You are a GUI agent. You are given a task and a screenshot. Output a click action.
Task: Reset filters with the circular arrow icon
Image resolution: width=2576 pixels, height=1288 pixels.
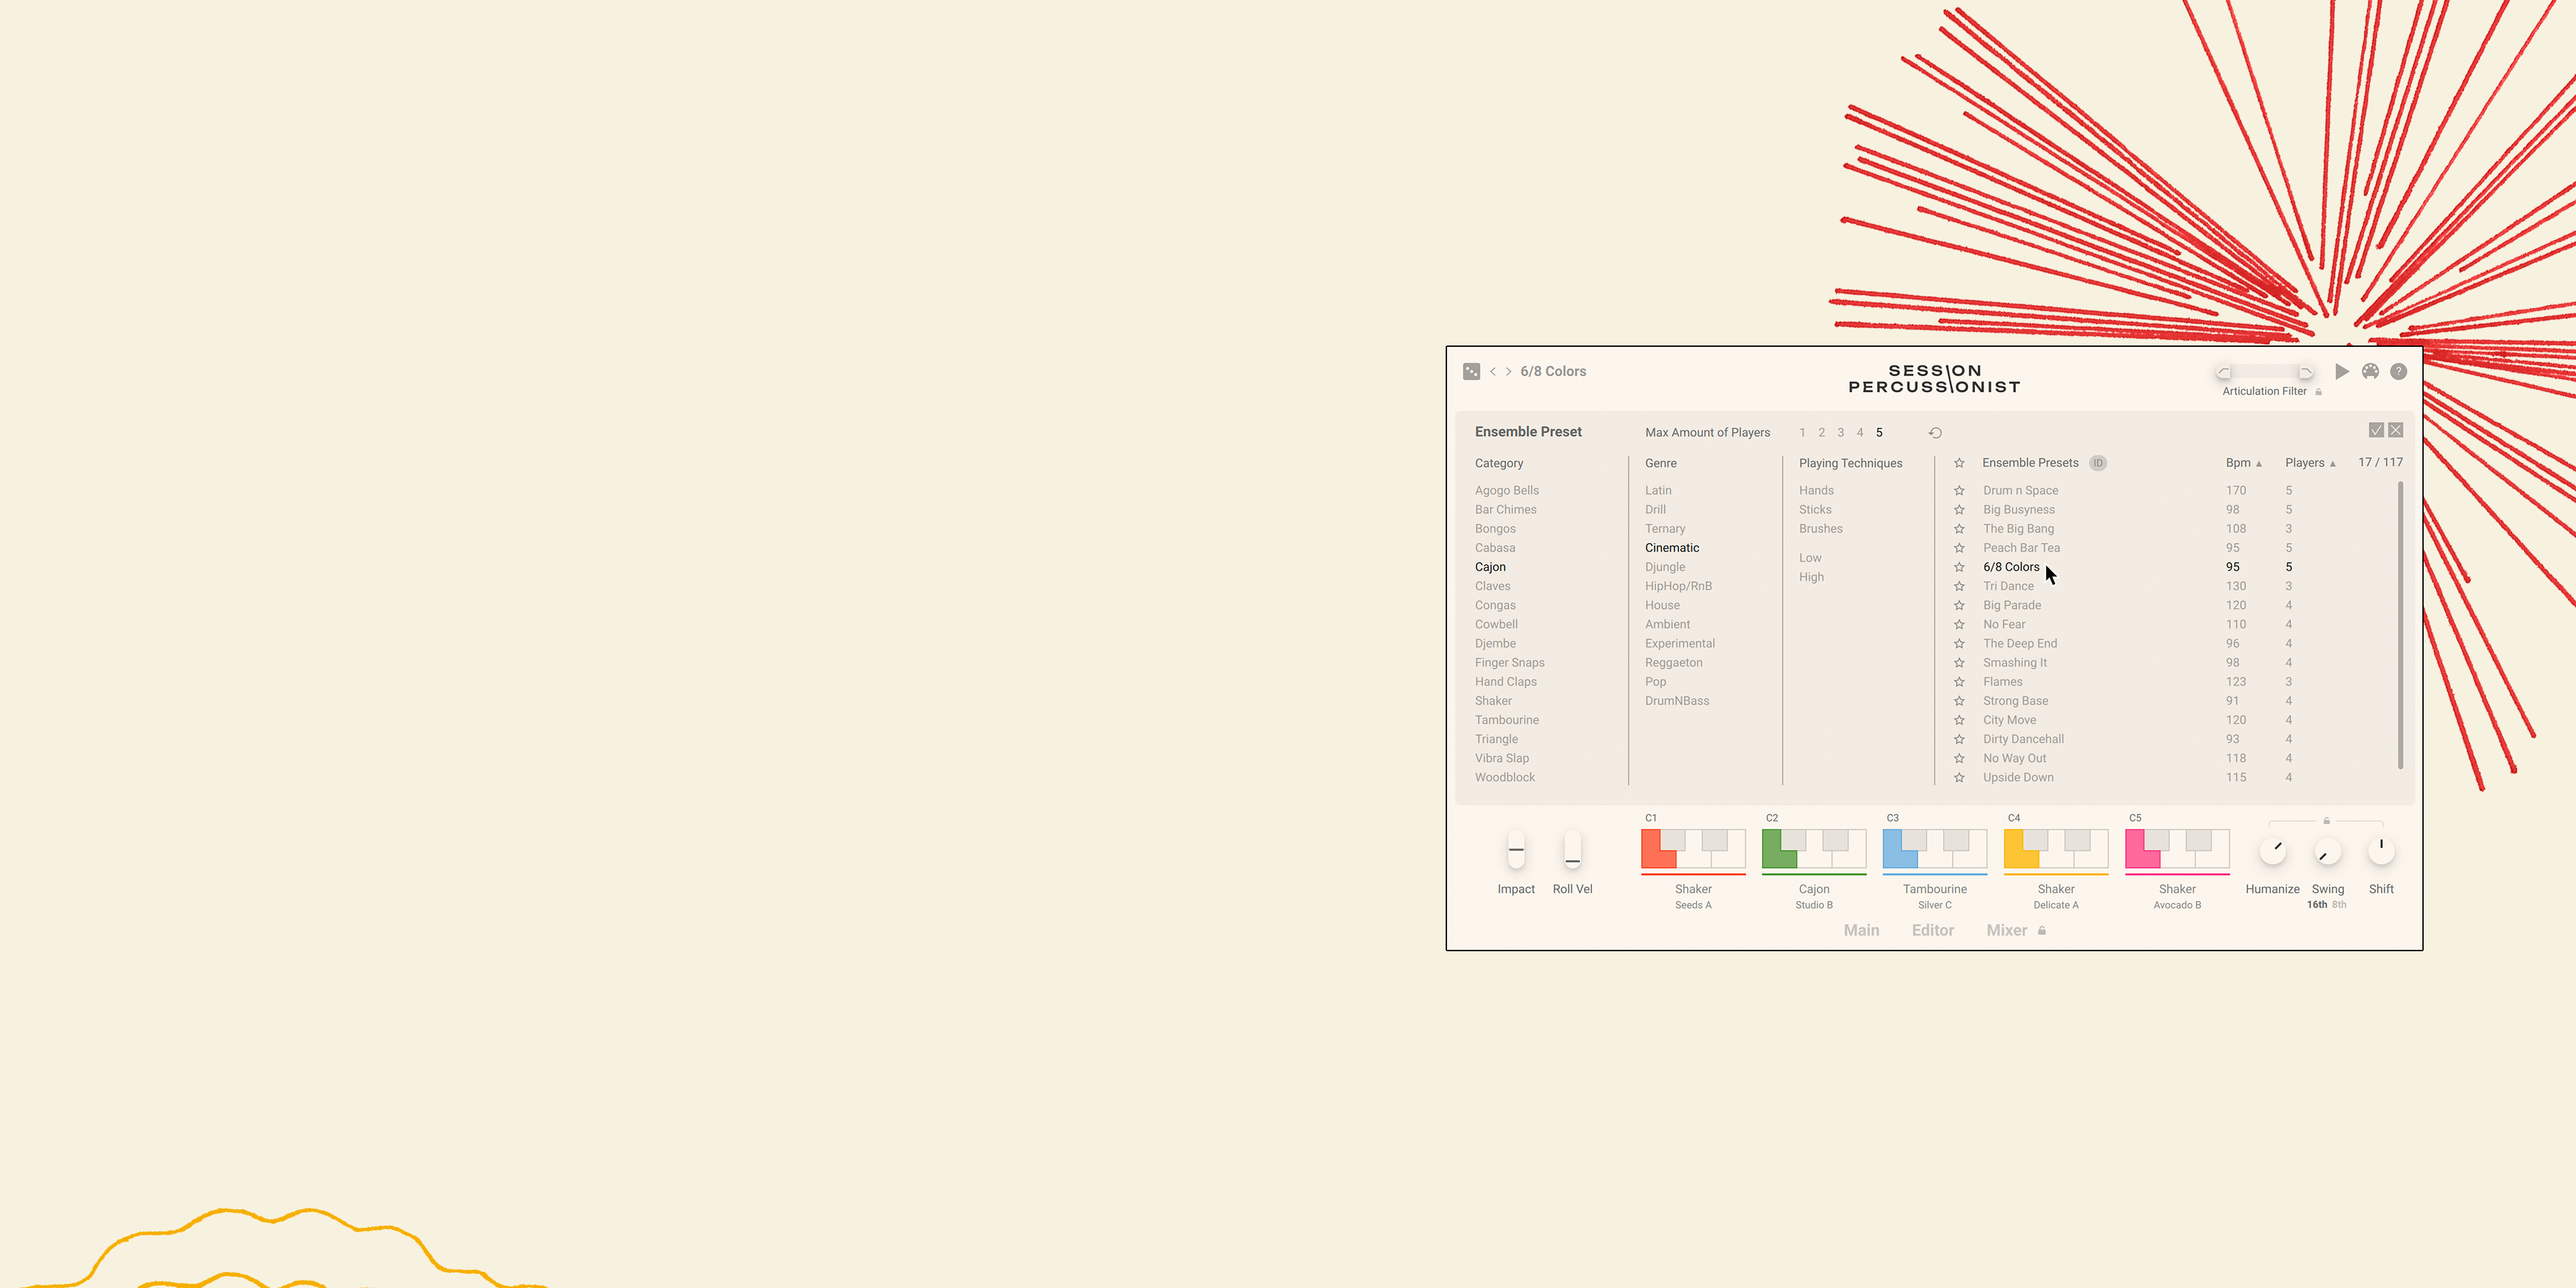[1935, 433]
